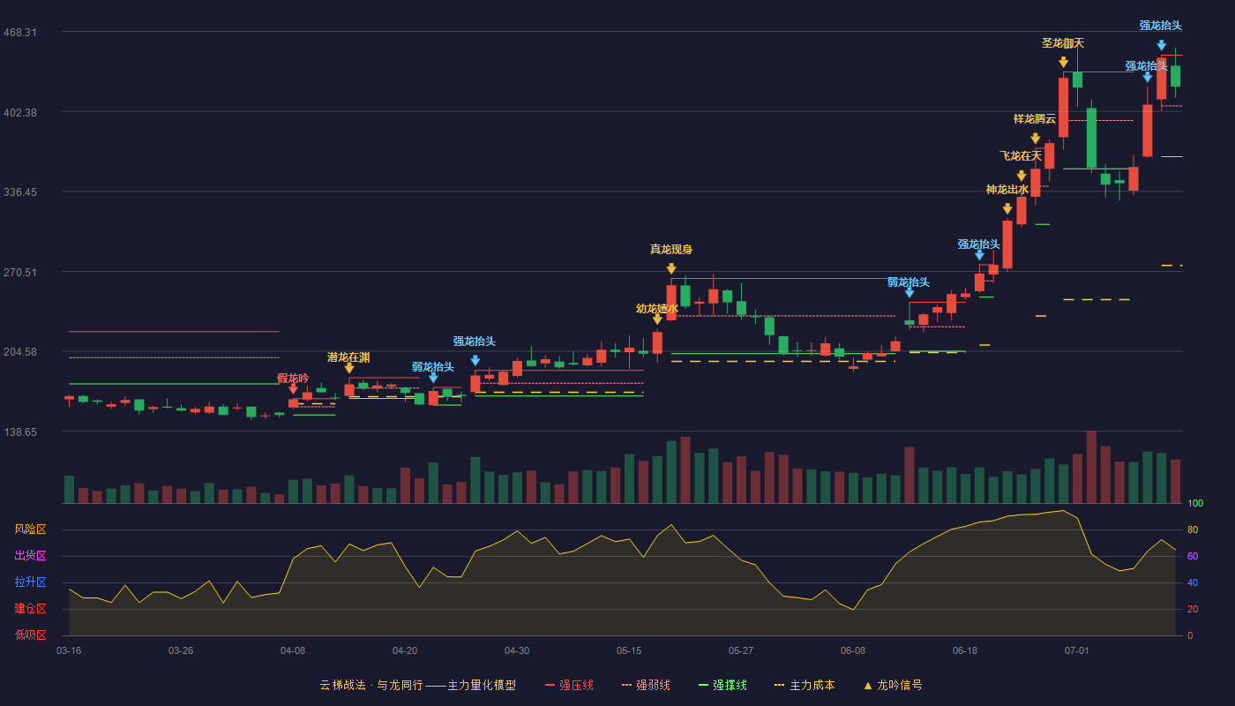
Task: Toggle the 龙吟信号 legend series
Action: coord(893,685)
